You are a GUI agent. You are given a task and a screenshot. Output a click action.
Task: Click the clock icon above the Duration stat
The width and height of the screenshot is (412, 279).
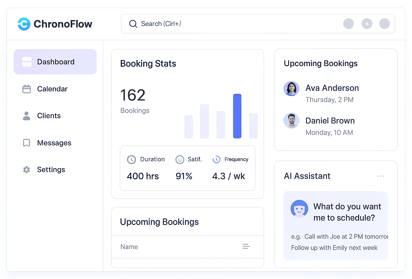pos(131,159)
